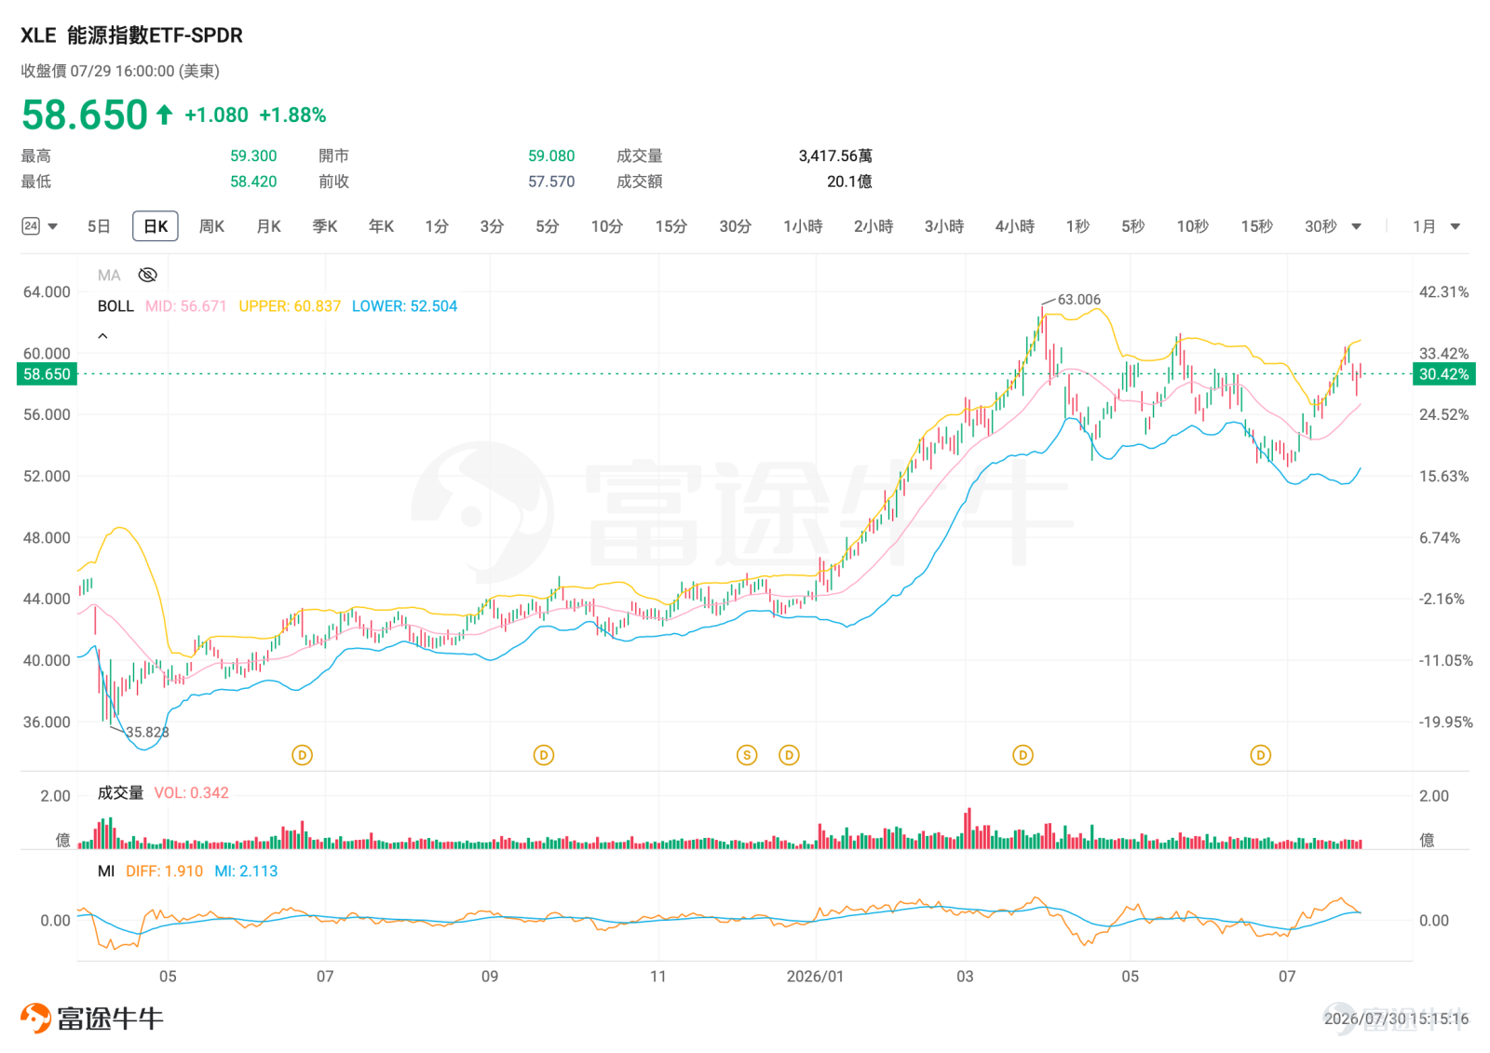This screenshot has height=1053, width=1490.
Task: Select the 4小時 interval tab
Action: 1015,226
